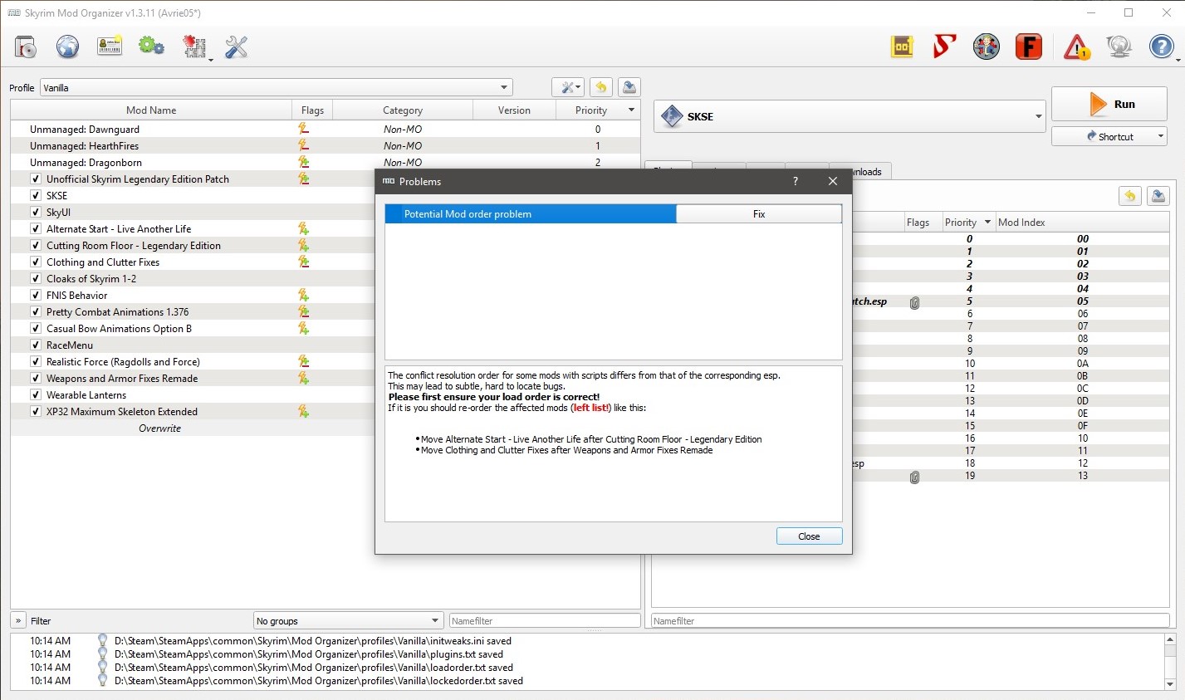The image size is (1185, 700).
Task: Click the Problems dialog question mark help
Action: (796, 182)
